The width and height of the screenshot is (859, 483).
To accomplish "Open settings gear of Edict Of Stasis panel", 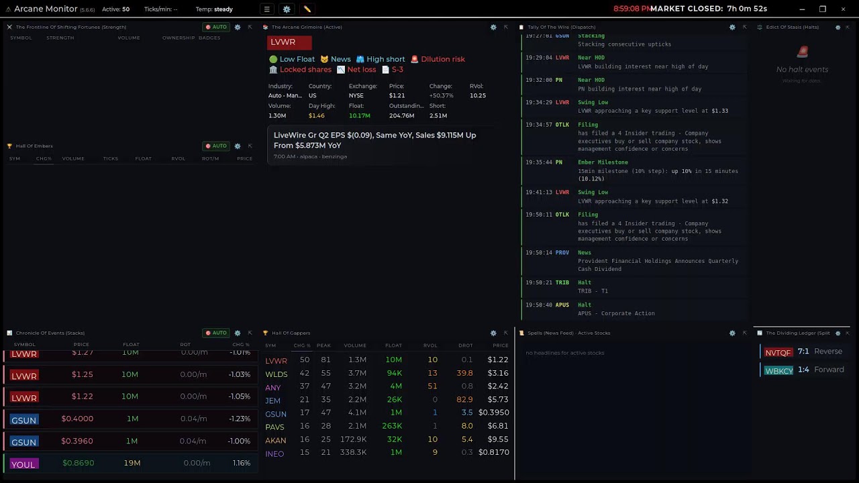I will (838, 27).
